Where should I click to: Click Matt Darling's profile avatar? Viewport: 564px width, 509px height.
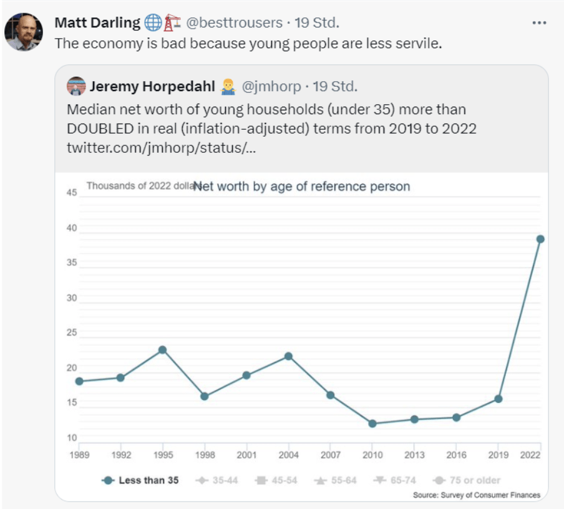point(24,32)
